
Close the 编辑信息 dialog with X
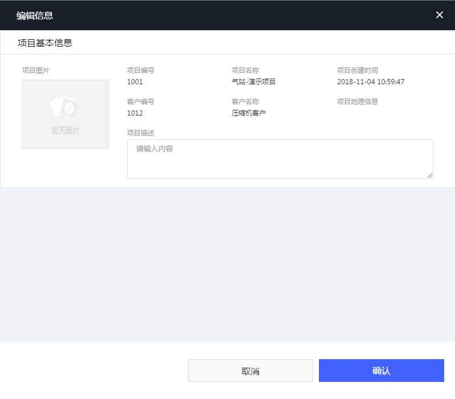coord(439,15)
